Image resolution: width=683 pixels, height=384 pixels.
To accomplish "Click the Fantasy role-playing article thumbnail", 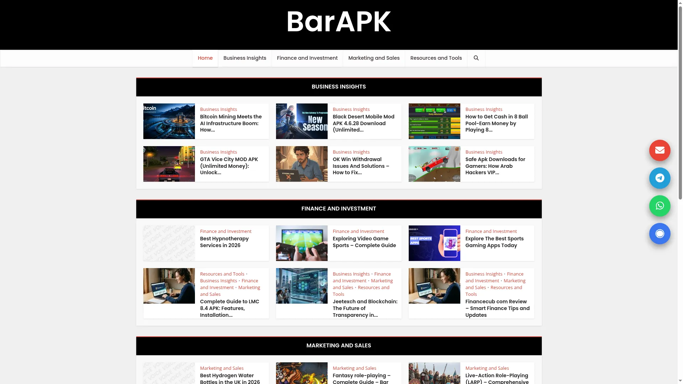I will (302, 373).
